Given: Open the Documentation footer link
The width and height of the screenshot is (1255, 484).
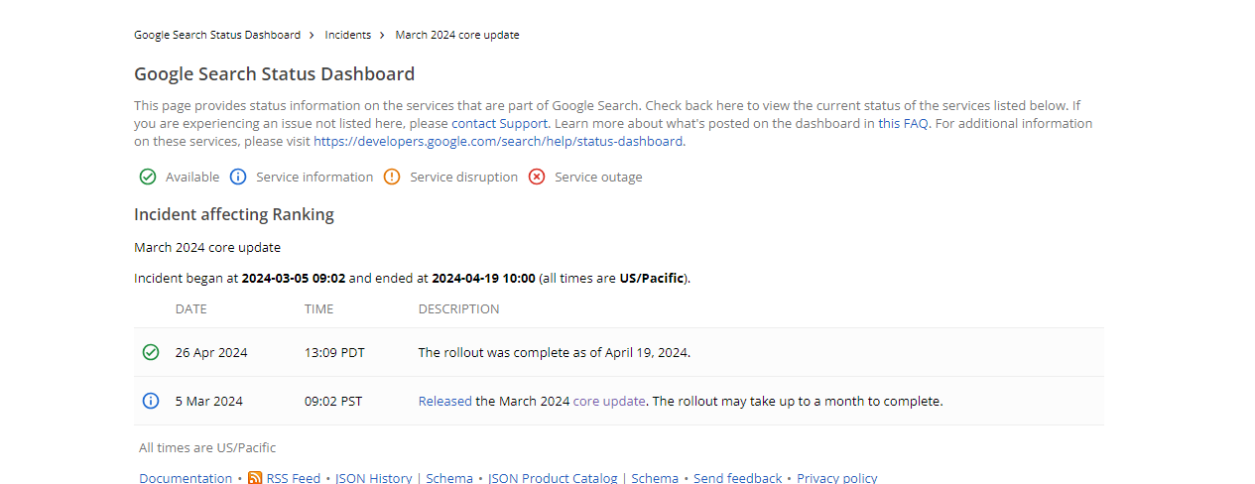Looking at the screenshot, I should tap(186, 478).
